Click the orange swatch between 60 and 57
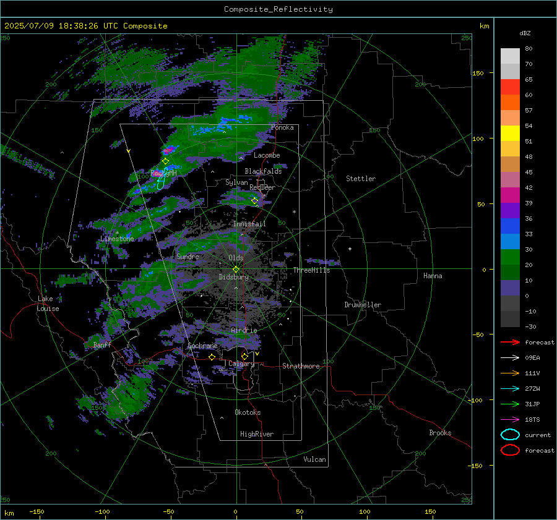This screenshot has width=557, height=520. coord(510,102)
